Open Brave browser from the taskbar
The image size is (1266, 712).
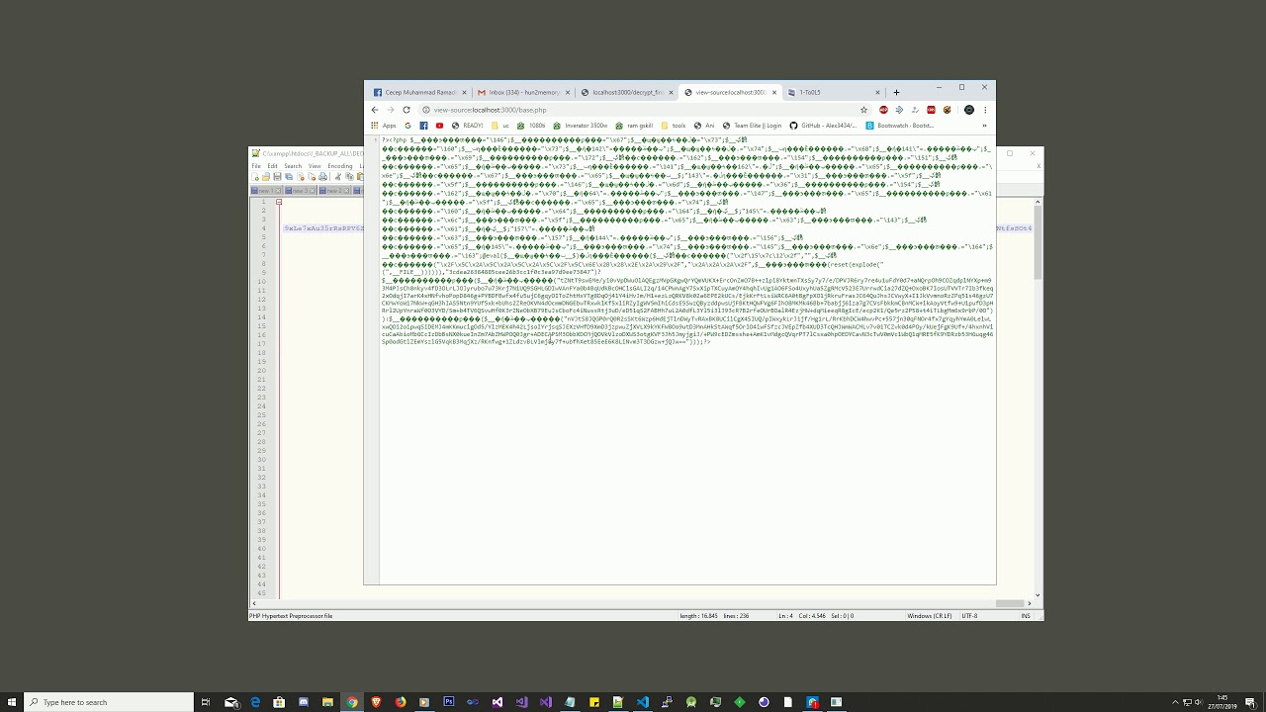pyautogui.click(x=376, y=702)
